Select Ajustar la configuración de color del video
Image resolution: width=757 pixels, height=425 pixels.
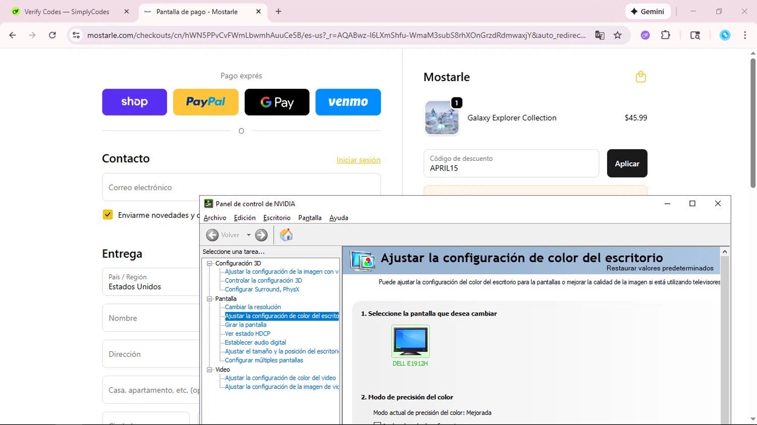280,378
